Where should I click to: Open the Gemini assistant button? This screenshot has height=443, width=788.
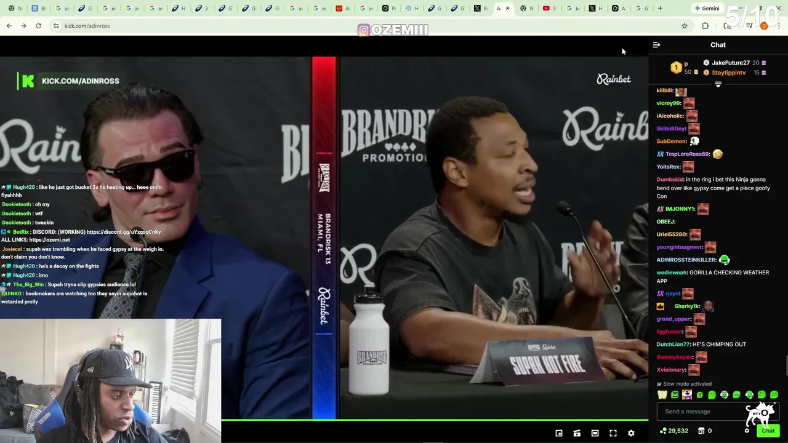click(x=706, y=8)
